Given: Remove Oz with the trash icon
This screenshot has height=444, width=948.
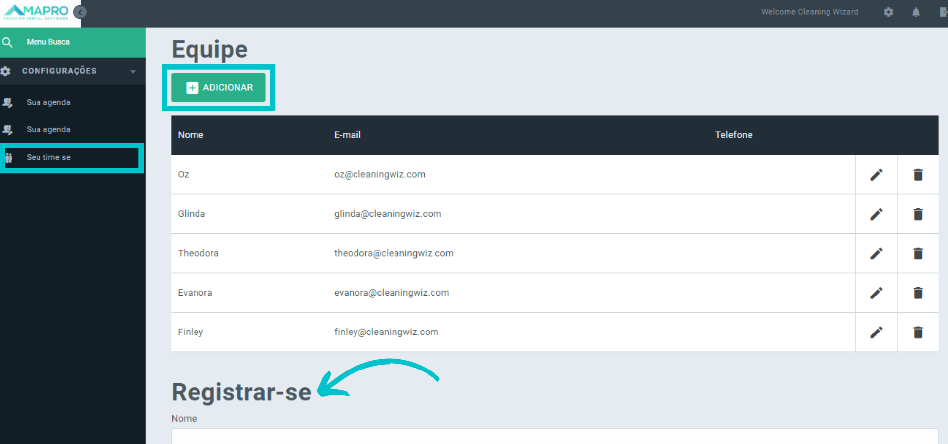Looking at the screenshot, I should [917, 175].
